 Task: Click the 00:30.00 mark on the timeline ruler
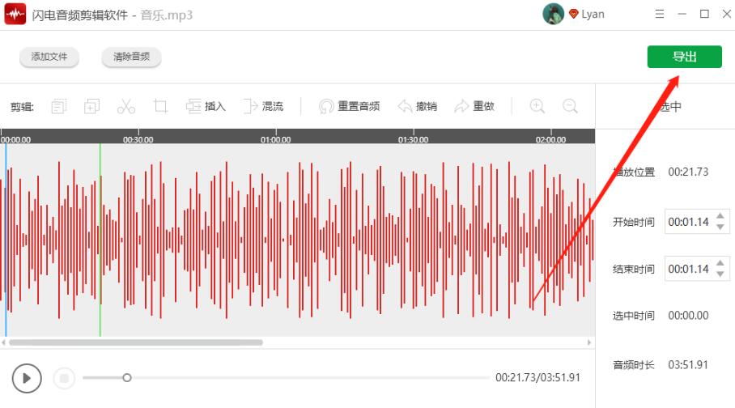[x=138, y=139]
